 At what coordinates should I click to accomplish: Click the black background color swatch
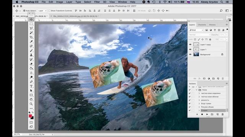click(33, 118)
